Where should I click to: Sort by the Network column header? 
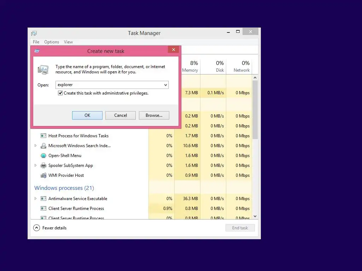[x=239, y=66]
